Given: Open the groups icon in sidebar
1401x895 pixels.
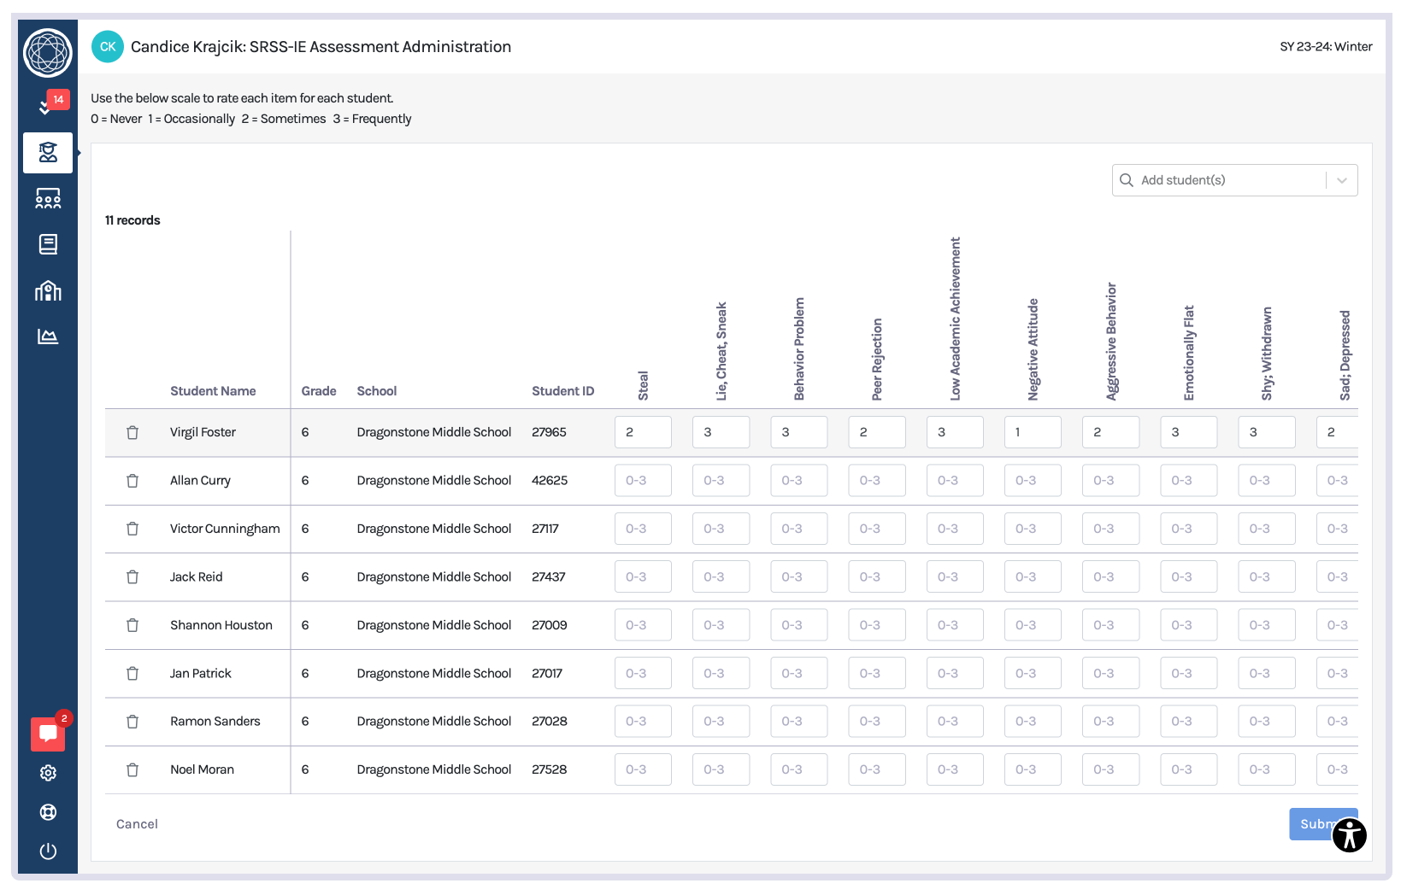Looking at the screenshot, I should tap(48, 199).
